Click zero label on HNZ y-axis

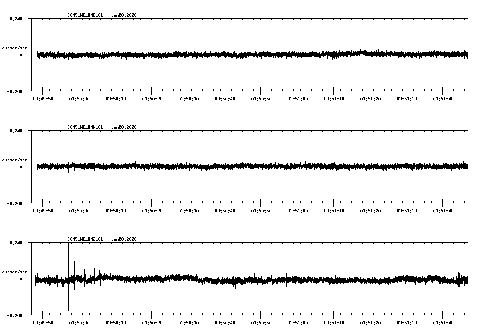(x=21, y=279)
